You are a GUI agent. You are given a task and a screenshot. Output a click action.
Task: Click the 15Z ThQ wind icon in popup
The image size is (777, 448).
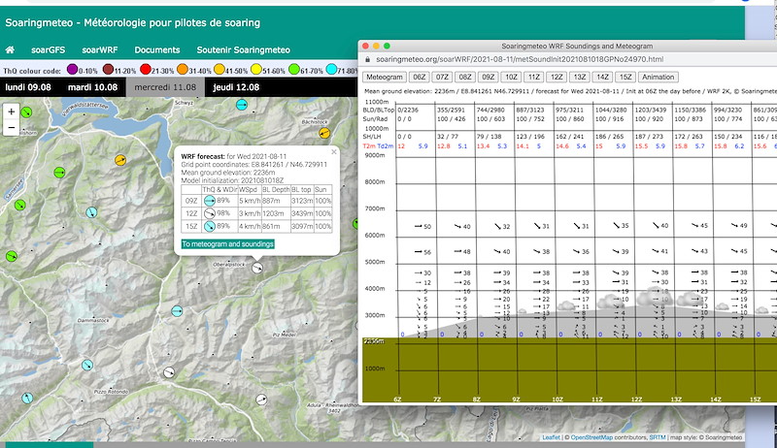pyautogui.click(x=210, y=227)
